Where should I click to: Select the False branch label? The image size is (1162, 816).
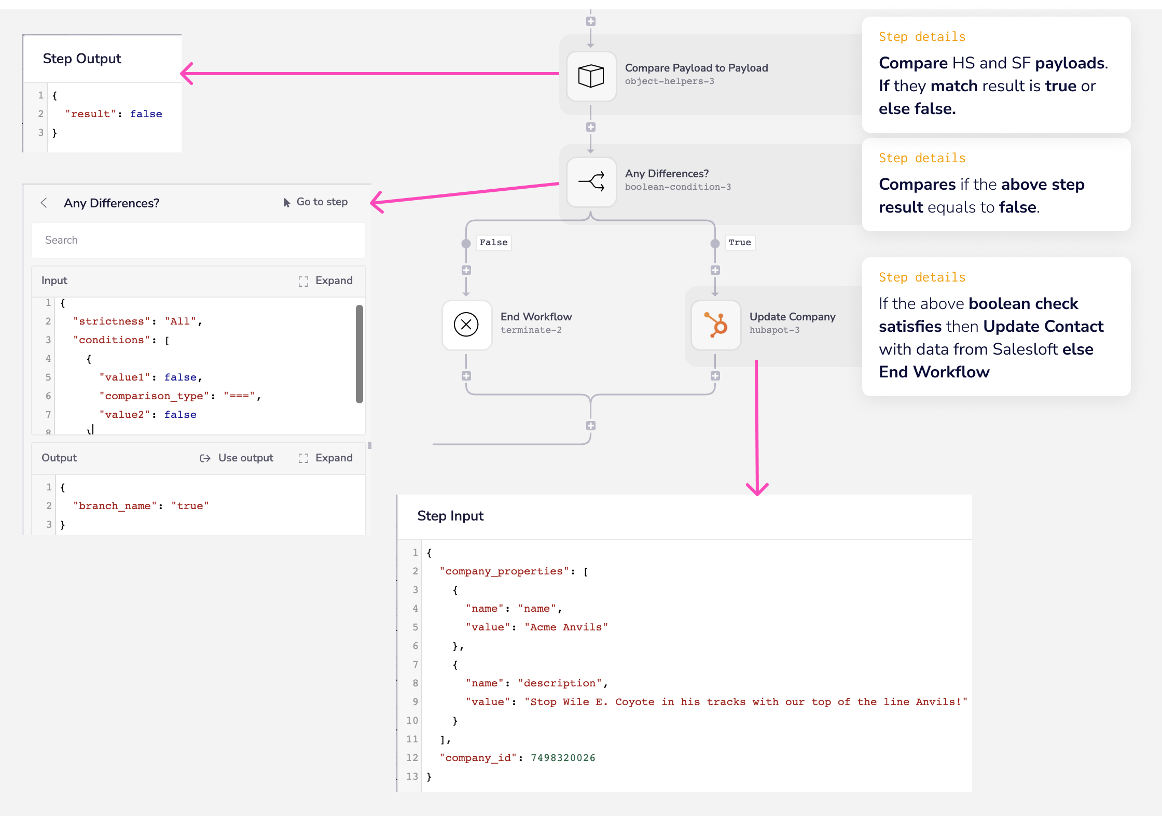click(493, 242)
